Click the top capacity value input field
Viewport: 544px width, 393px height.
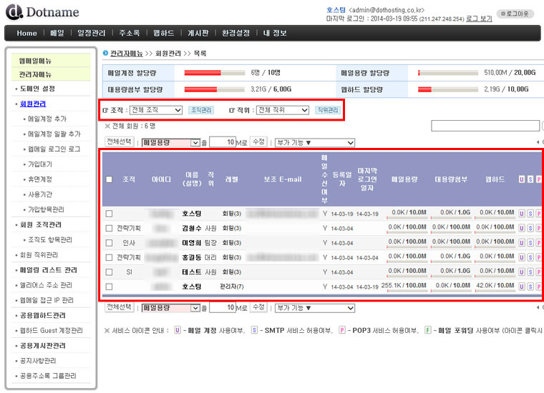coord(223,142)
